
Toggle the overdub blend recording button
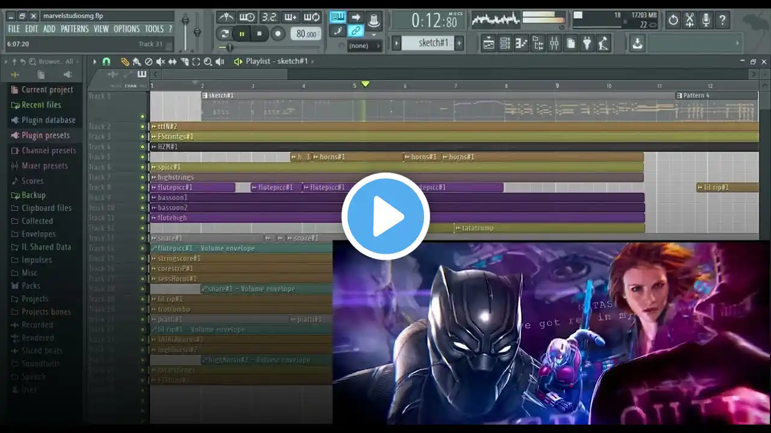290,17
